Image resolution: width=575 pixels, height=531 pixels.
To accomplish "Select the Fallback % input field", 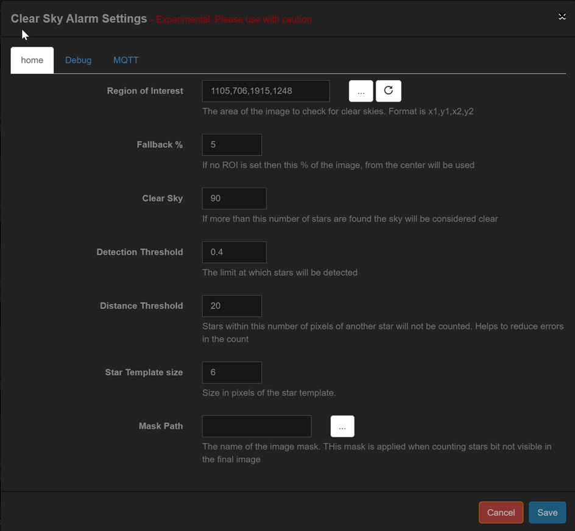I will [231, 144].
